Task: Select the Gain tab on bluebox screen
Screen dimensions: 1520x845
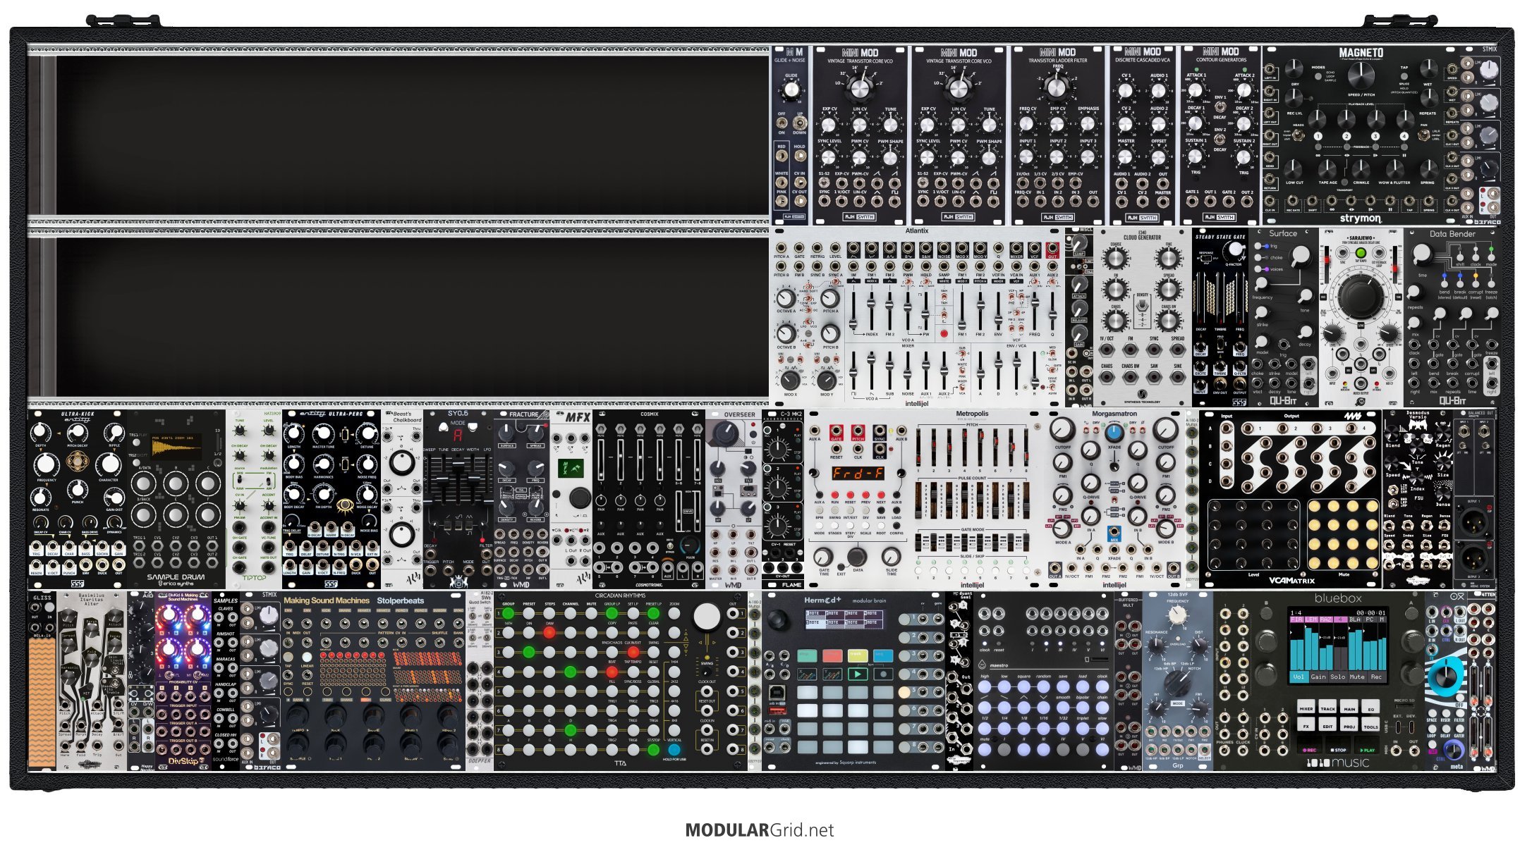Action: pyautogui.click(x=1318, y=677)
